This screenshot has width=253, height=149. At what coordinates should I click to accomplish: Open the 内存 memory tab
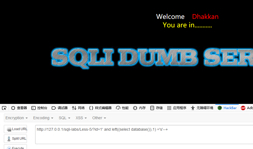pyautogui.click(x=139, y=108)
